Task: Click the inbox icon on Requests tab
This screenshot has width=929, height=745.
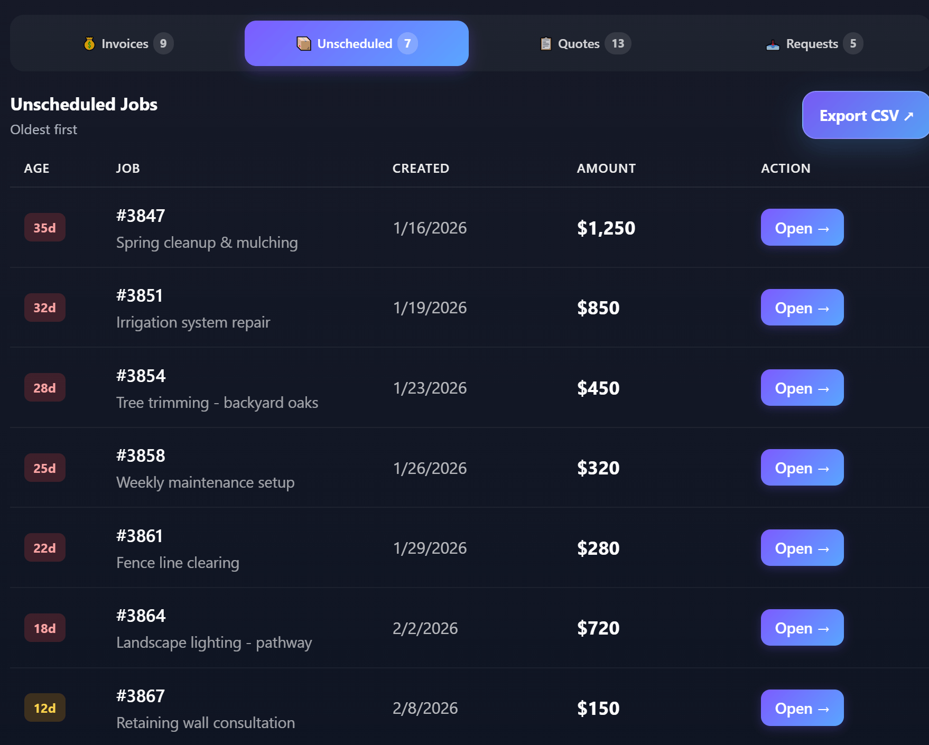Action: (773, 44)
